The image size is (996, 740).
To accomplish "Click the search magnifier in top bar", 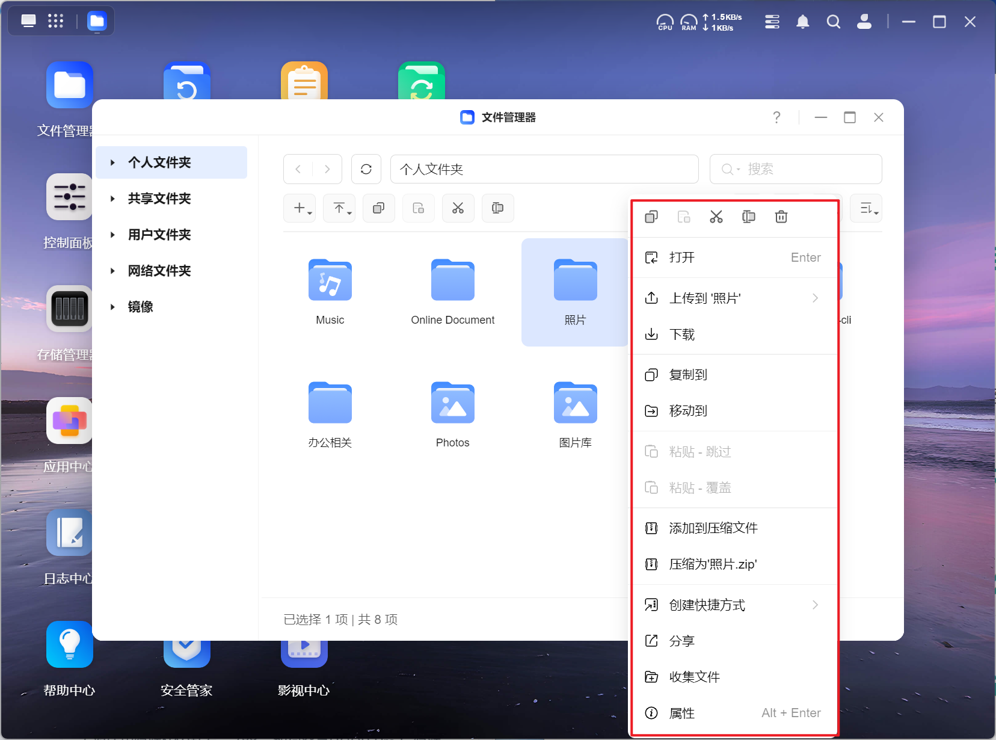I will coord(834,22).
